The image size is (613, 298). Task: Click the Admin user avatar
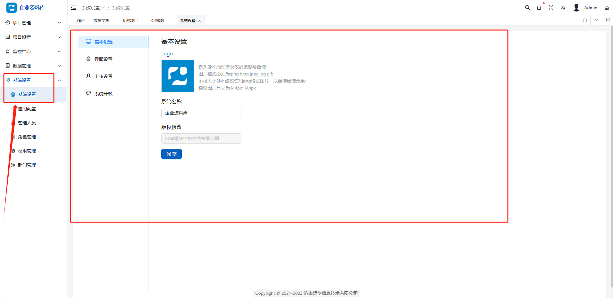pos(576,8)
